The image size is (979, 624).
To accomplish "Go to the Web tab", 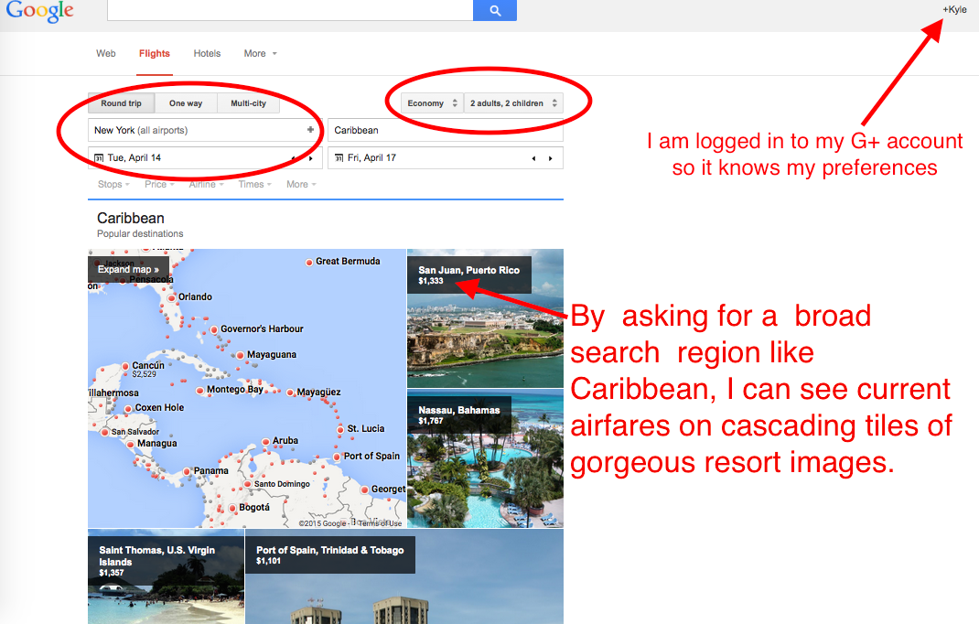I will (106, 53).
